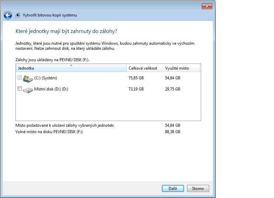274x198 pixels.
Task: Click the 54,84 GB value in C: row
Action: click(x=173, y=78)
